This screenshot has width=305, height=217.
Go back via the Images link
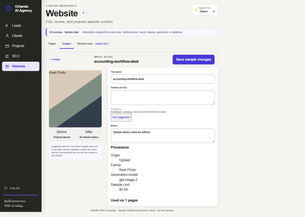click(x=55, y=59)
